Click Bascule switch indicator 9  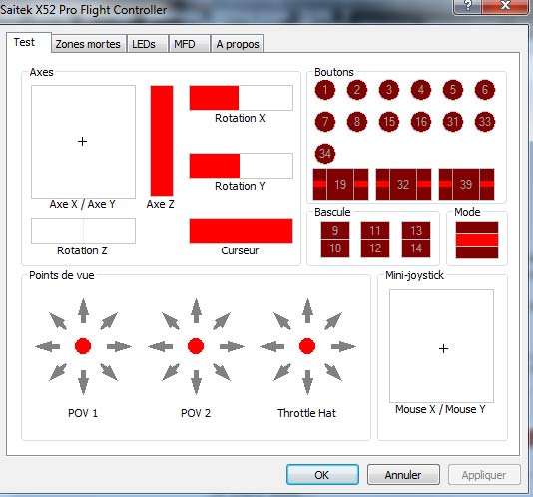point(335,231)
